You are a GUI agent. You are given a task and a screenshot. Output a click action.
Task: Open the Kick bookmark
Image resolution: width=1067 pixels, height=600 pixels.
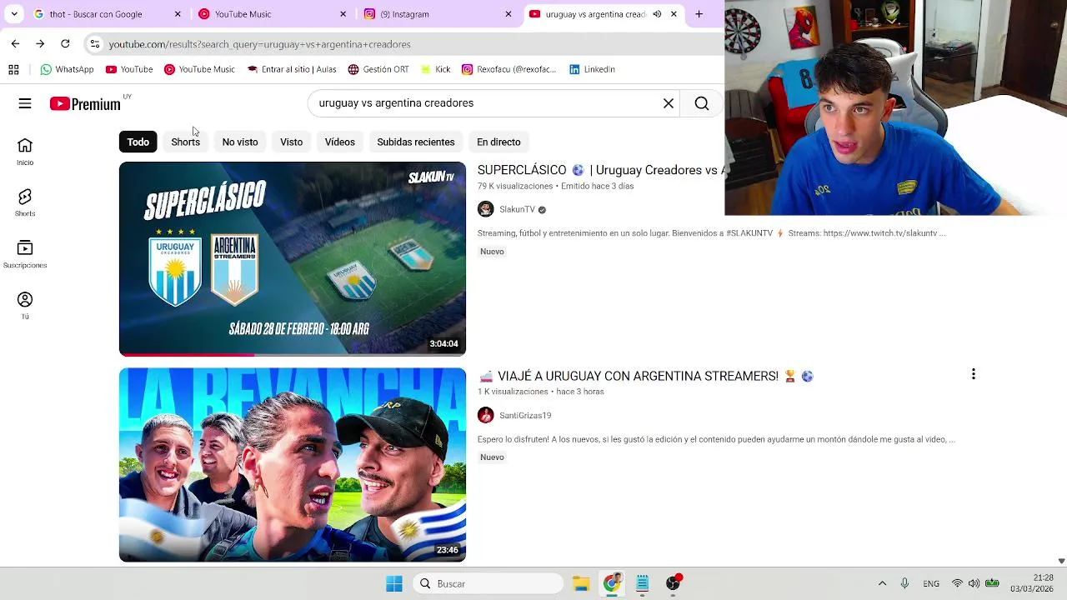click(436, 69)
